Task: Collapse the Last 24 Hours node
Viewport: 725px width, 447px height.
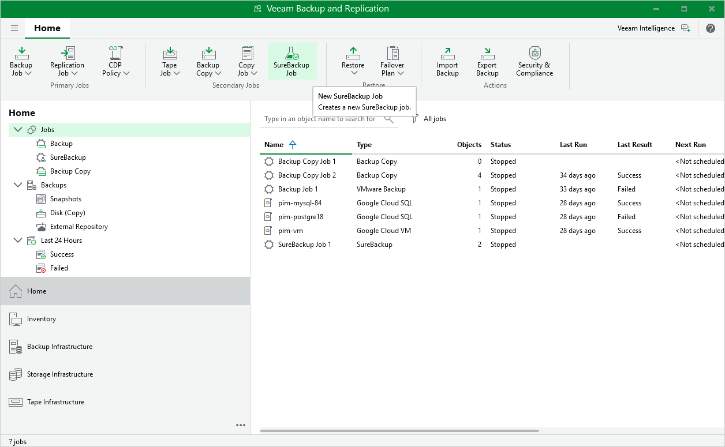Action: click(17, 241)
